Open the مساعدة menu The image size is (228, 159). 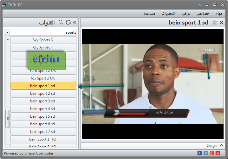[149, 13]
